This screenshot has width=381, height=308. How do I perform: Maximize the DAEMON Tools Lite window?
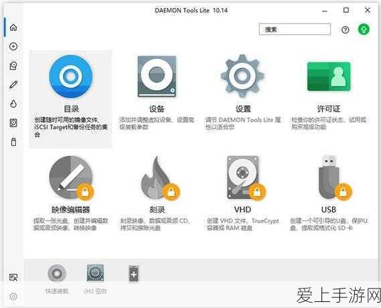[x=346, y=10]
